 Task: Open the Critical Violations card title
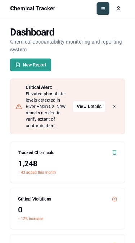35,199
